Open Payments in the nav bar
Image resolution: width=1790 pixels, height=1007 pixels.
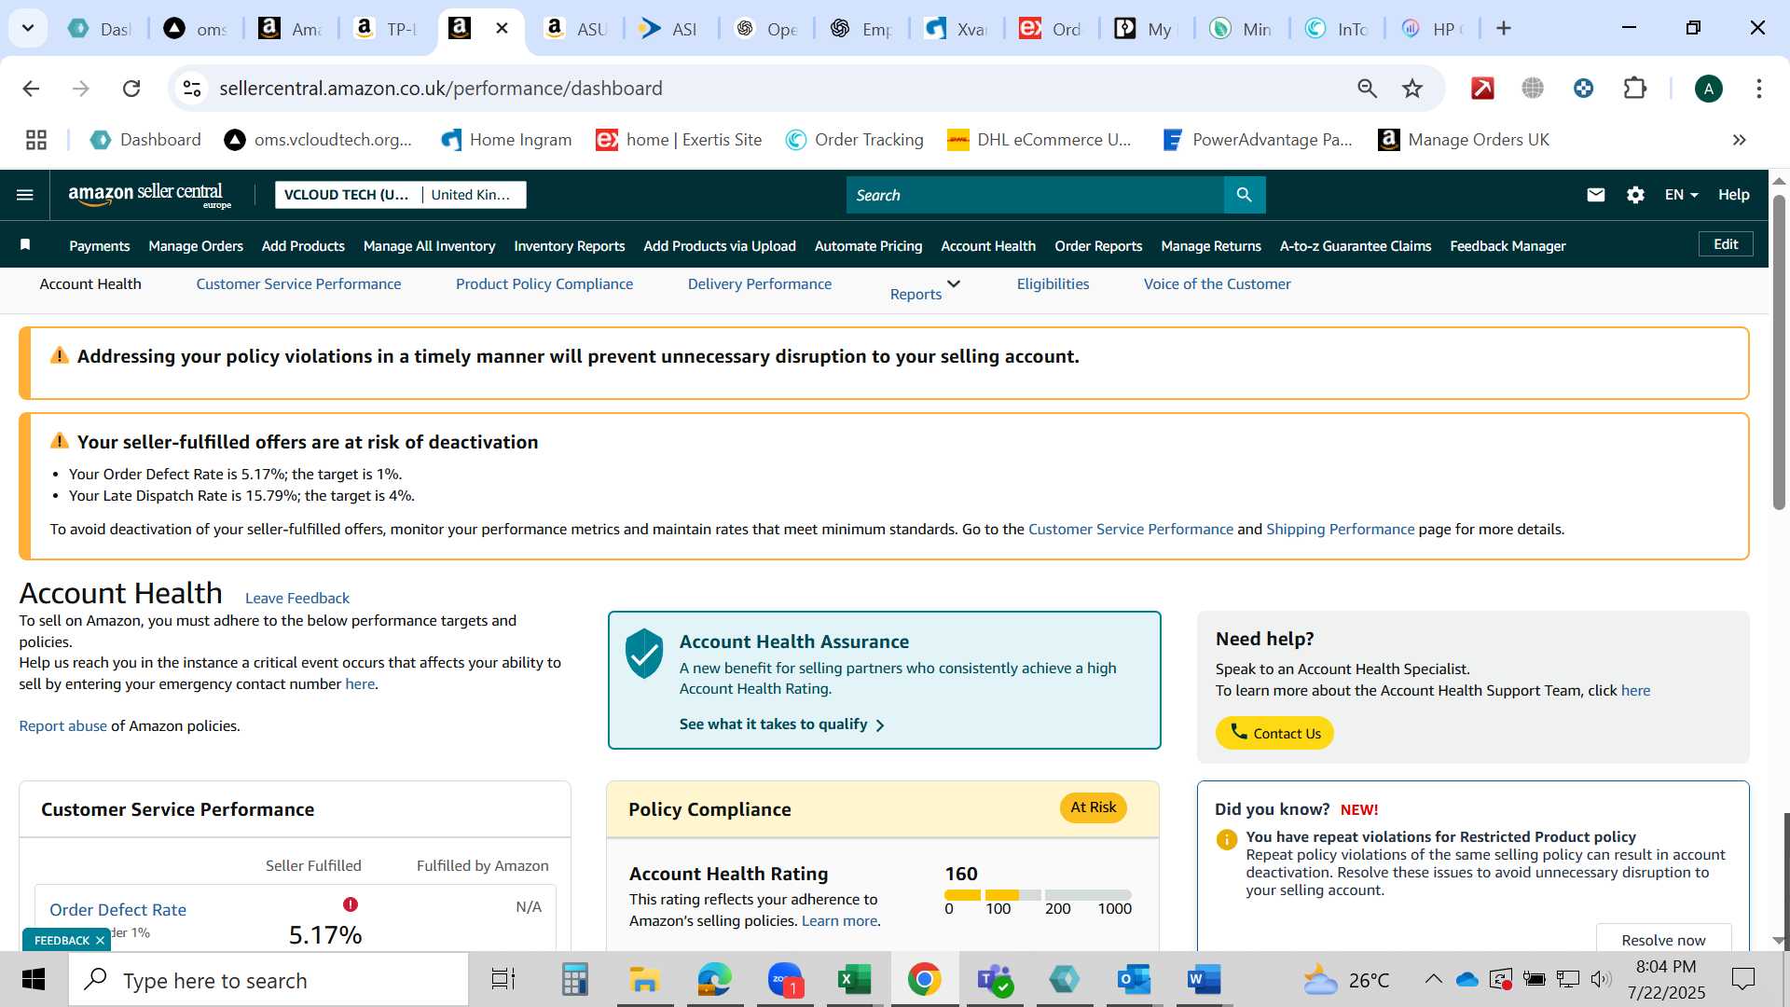click(99, 246)
